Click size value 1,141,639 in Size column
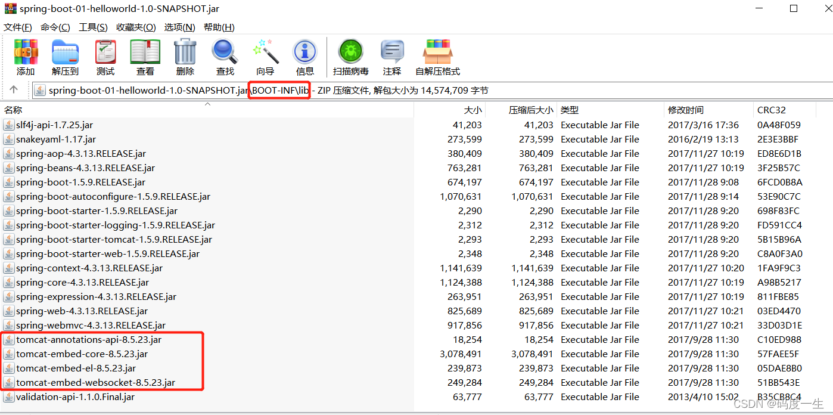 tap(461, 268)
